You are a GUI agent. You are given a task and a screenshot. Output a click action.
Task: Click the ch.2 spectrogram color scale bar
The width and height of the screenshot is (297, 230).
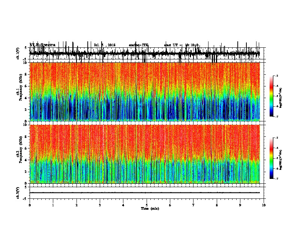271,158
